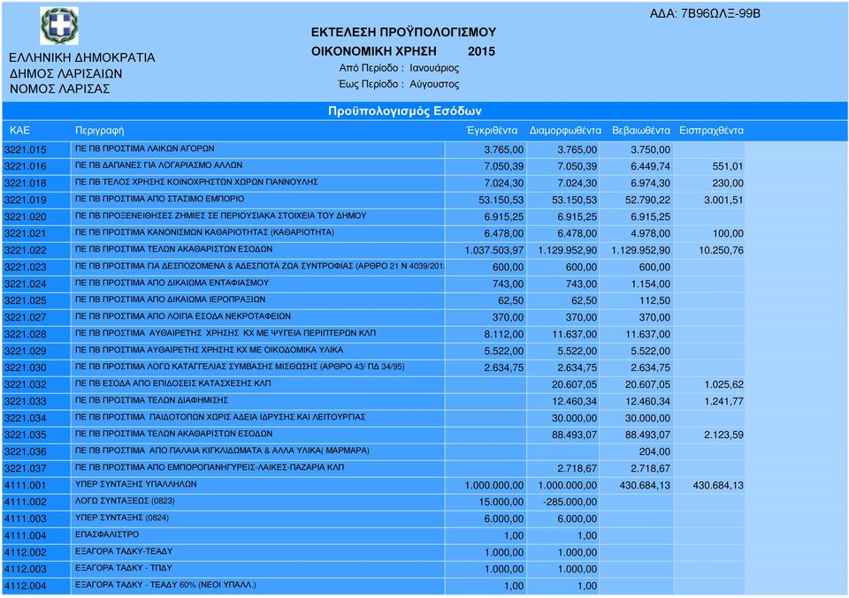Select row ΤΕΛΟΣ ΧΡΗΣΗΣ ΚΟΙΝΟΧΡΗΣΤΩΝ ΧΩΡΩΝ ΓΙΑΝΝΟΥΛΗΣ
Screen dimensions: 849x598
tap(373, 184)
